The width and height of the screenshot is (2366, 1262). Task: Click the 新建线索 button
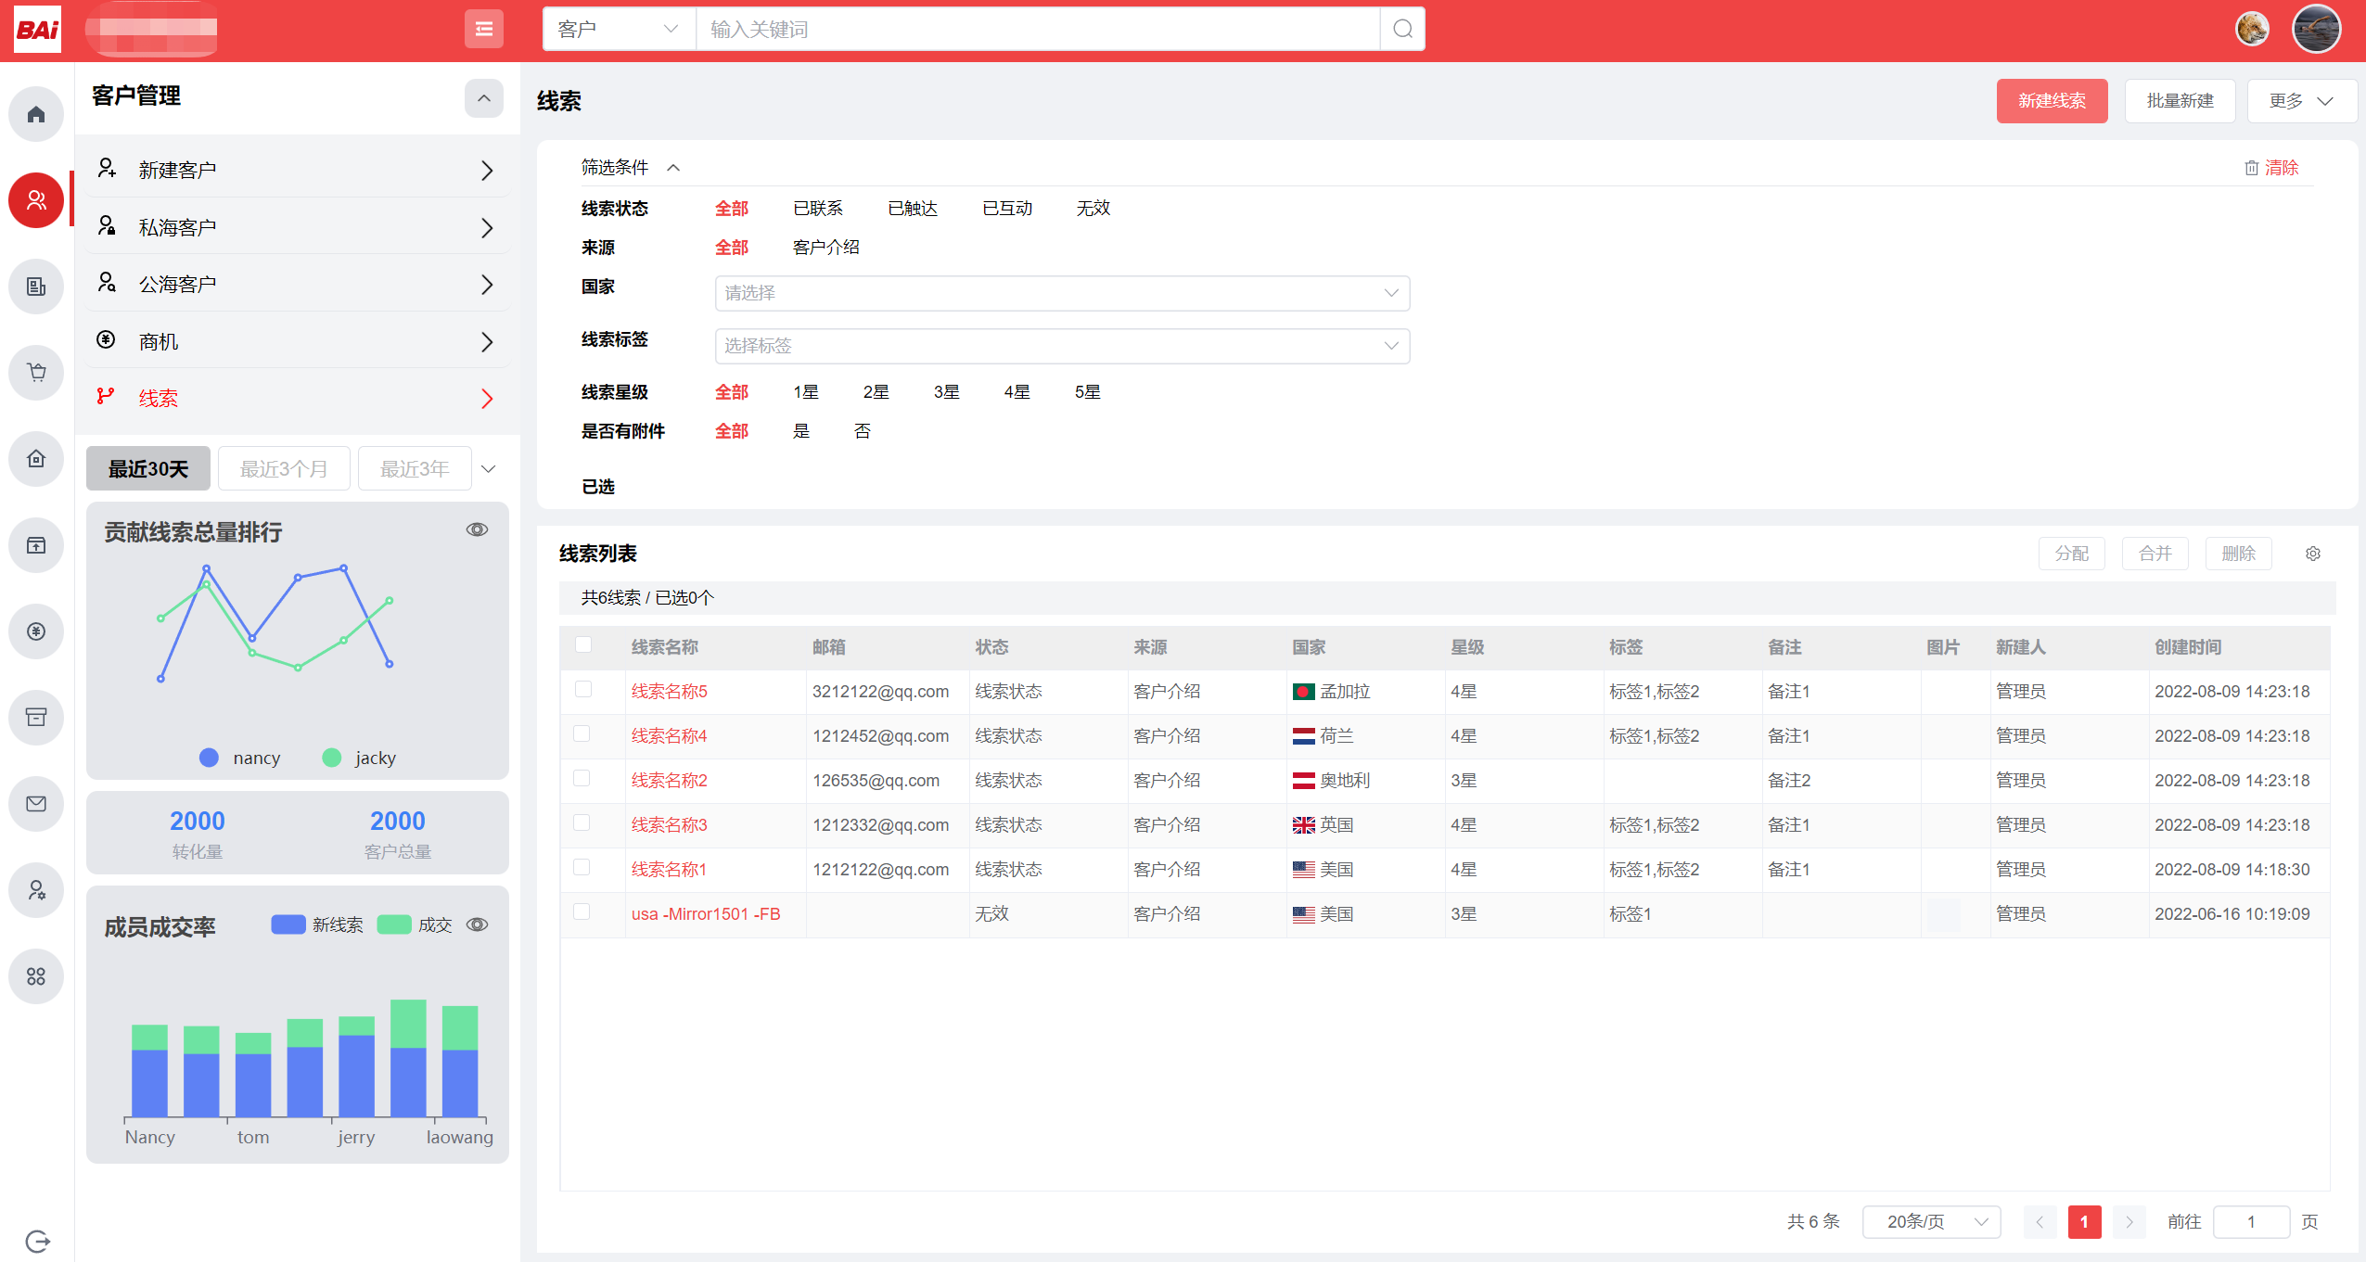click(x=2052, y=101)
